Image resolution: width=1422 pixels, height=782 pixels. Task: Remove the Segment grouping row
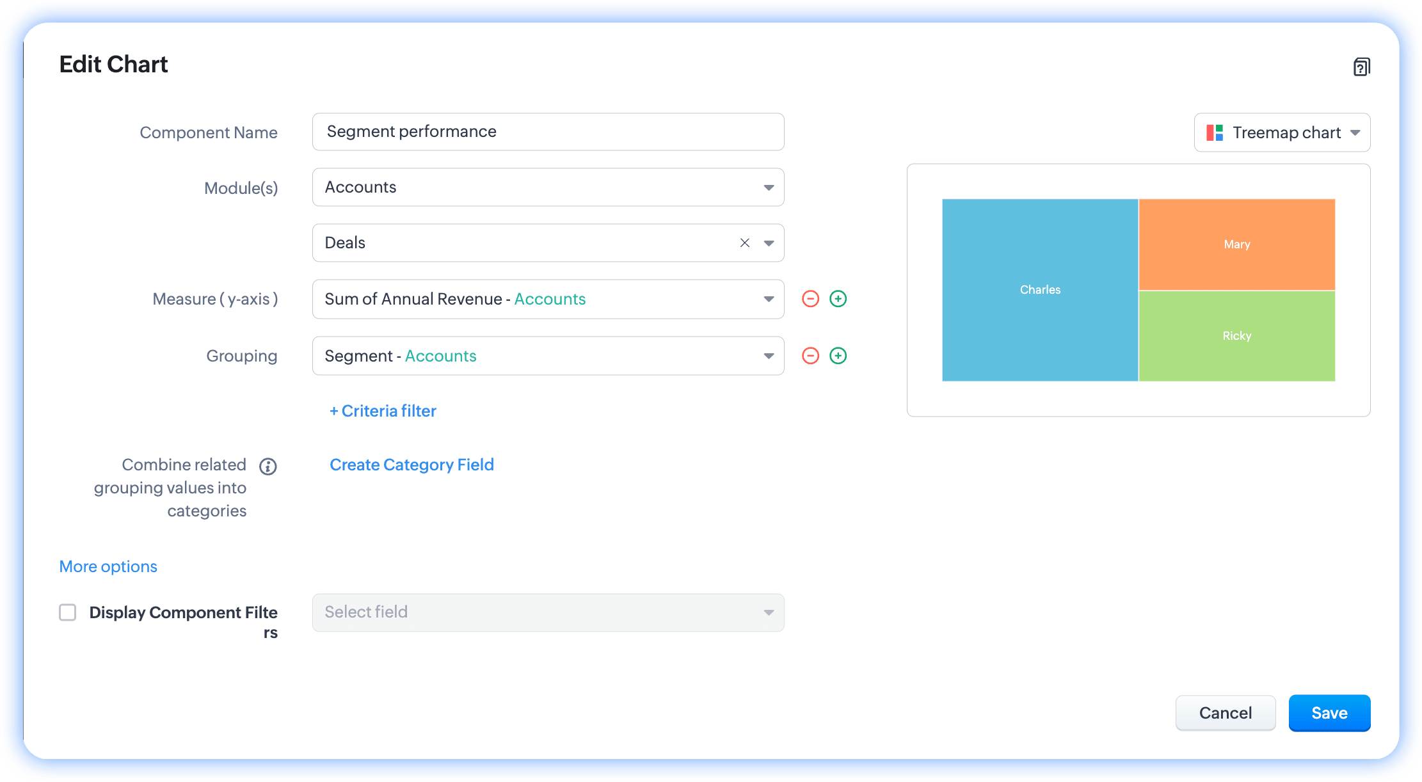click(810, 356)
